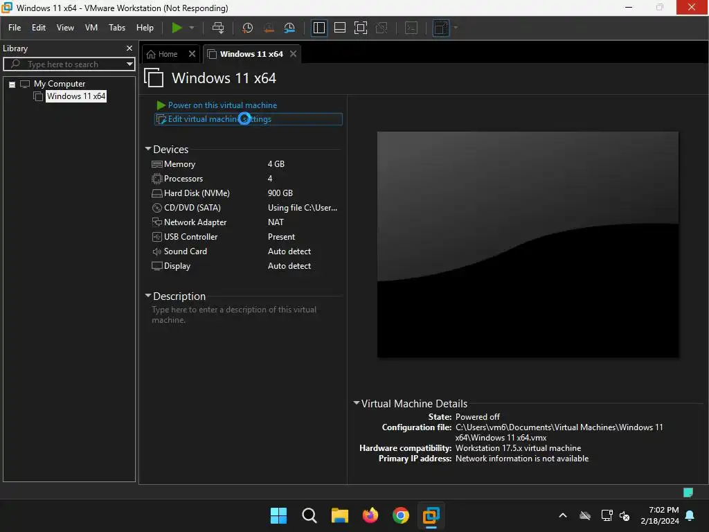Launch Google Chrome from taskbar
This screenshot has height=532, width=709.
(401, 515)
